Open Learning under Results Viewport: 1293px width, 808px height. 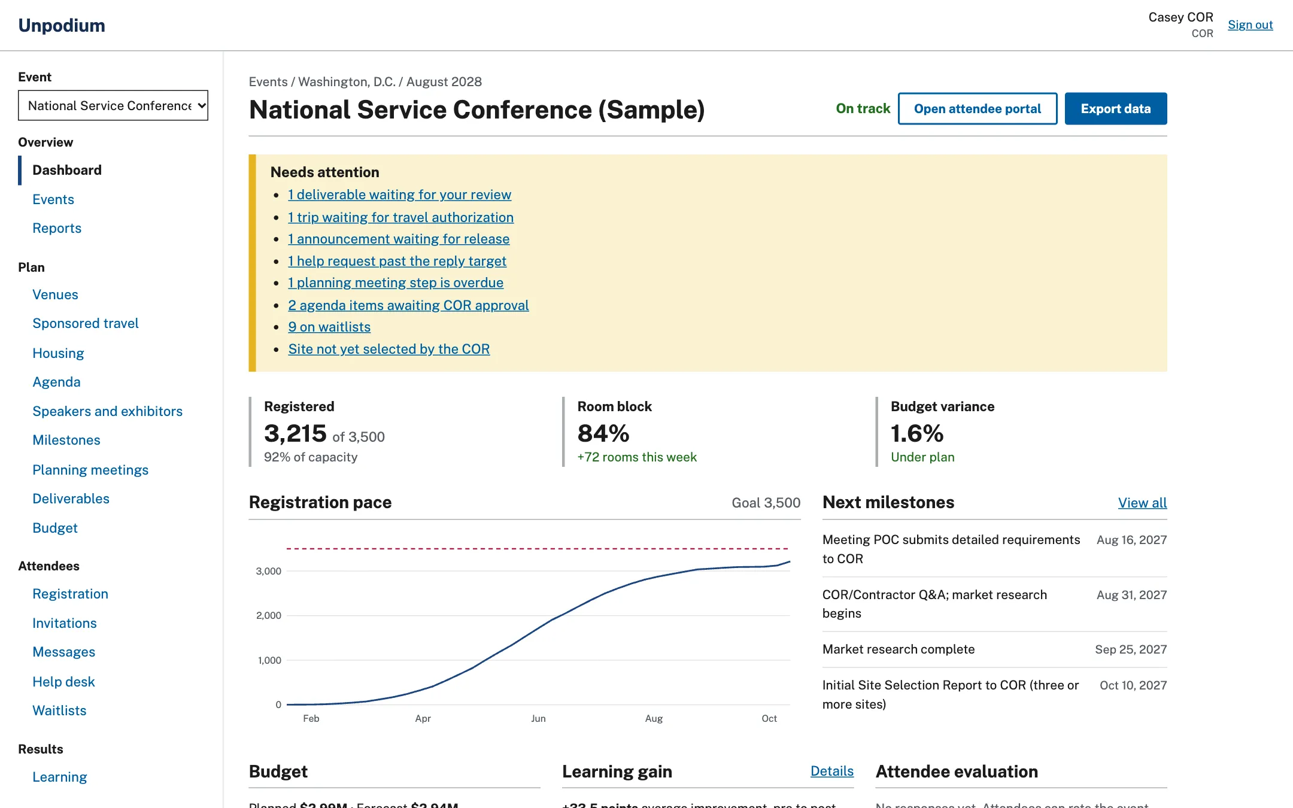point(60,777)
